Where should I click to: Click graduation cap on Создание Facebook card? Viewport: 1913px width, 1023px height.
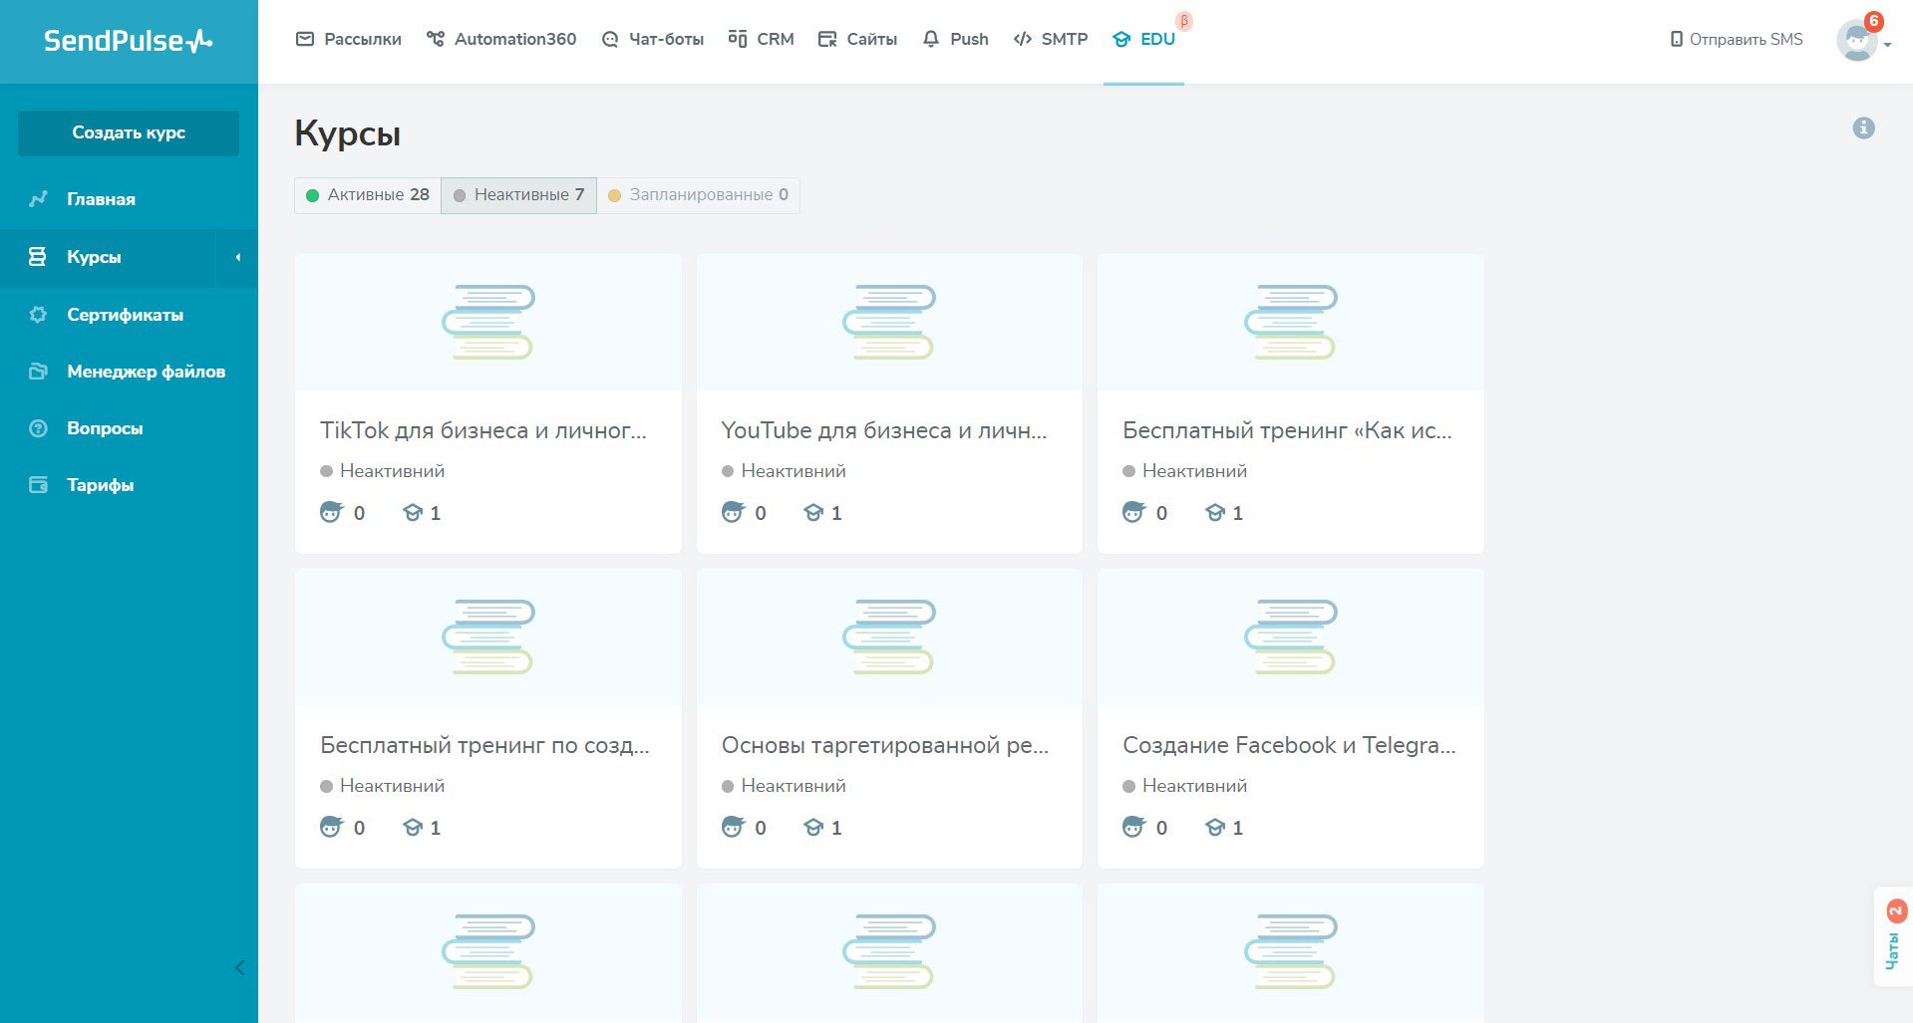tap(1214, 828)
